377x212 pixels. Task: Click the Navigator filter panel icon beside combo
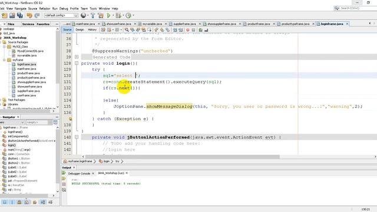pyautogui.click(x=55, y=122)
